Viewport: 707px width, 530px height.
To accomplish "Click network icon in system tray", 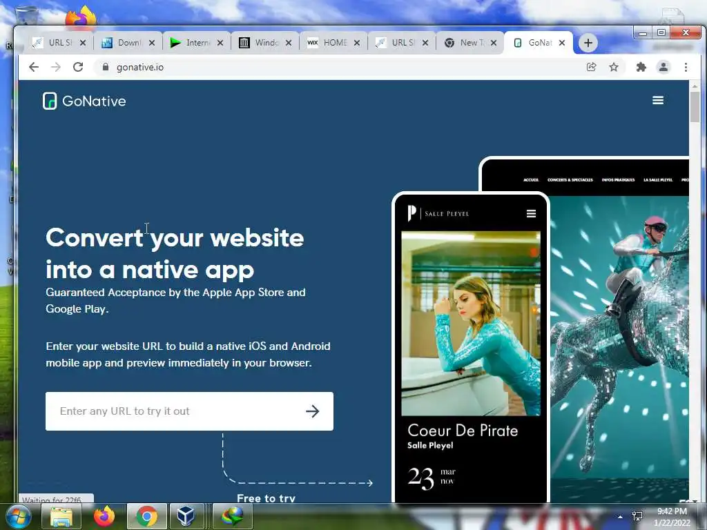I will click(x=637, y=516).
